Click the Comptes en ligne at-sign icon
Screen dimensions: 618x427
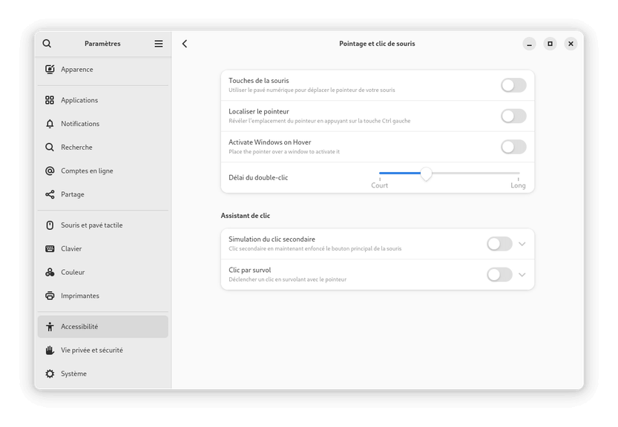[x=50, y=171]
